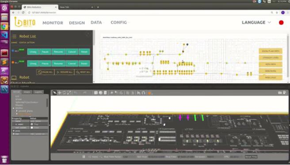This screenshot has width=290, height=165.
Task: Open the CONFIG menu dropdown
Action: [120, 23]
